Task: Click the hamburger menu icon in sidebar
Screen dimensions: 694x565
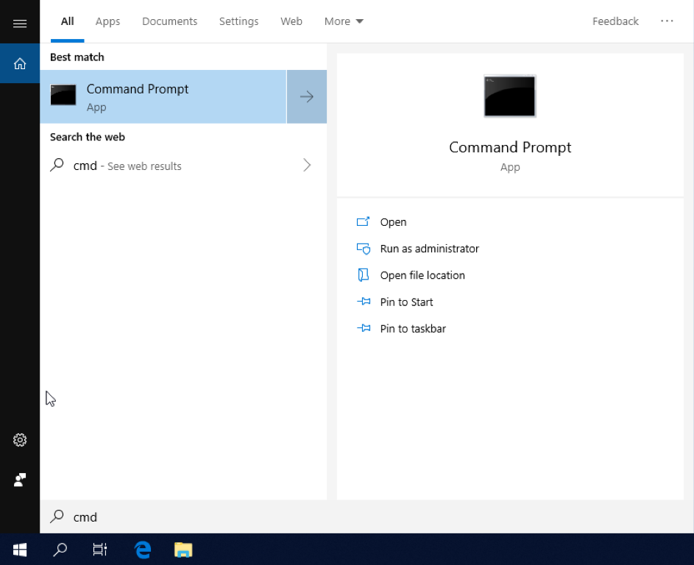Action: pyautogui.click(x=20, y=24)
